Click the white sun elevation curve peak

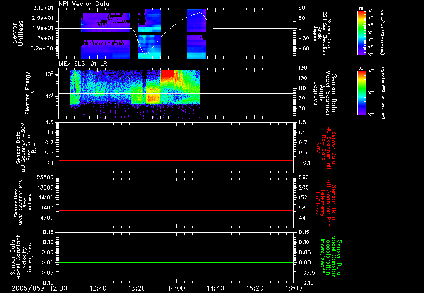200,12
